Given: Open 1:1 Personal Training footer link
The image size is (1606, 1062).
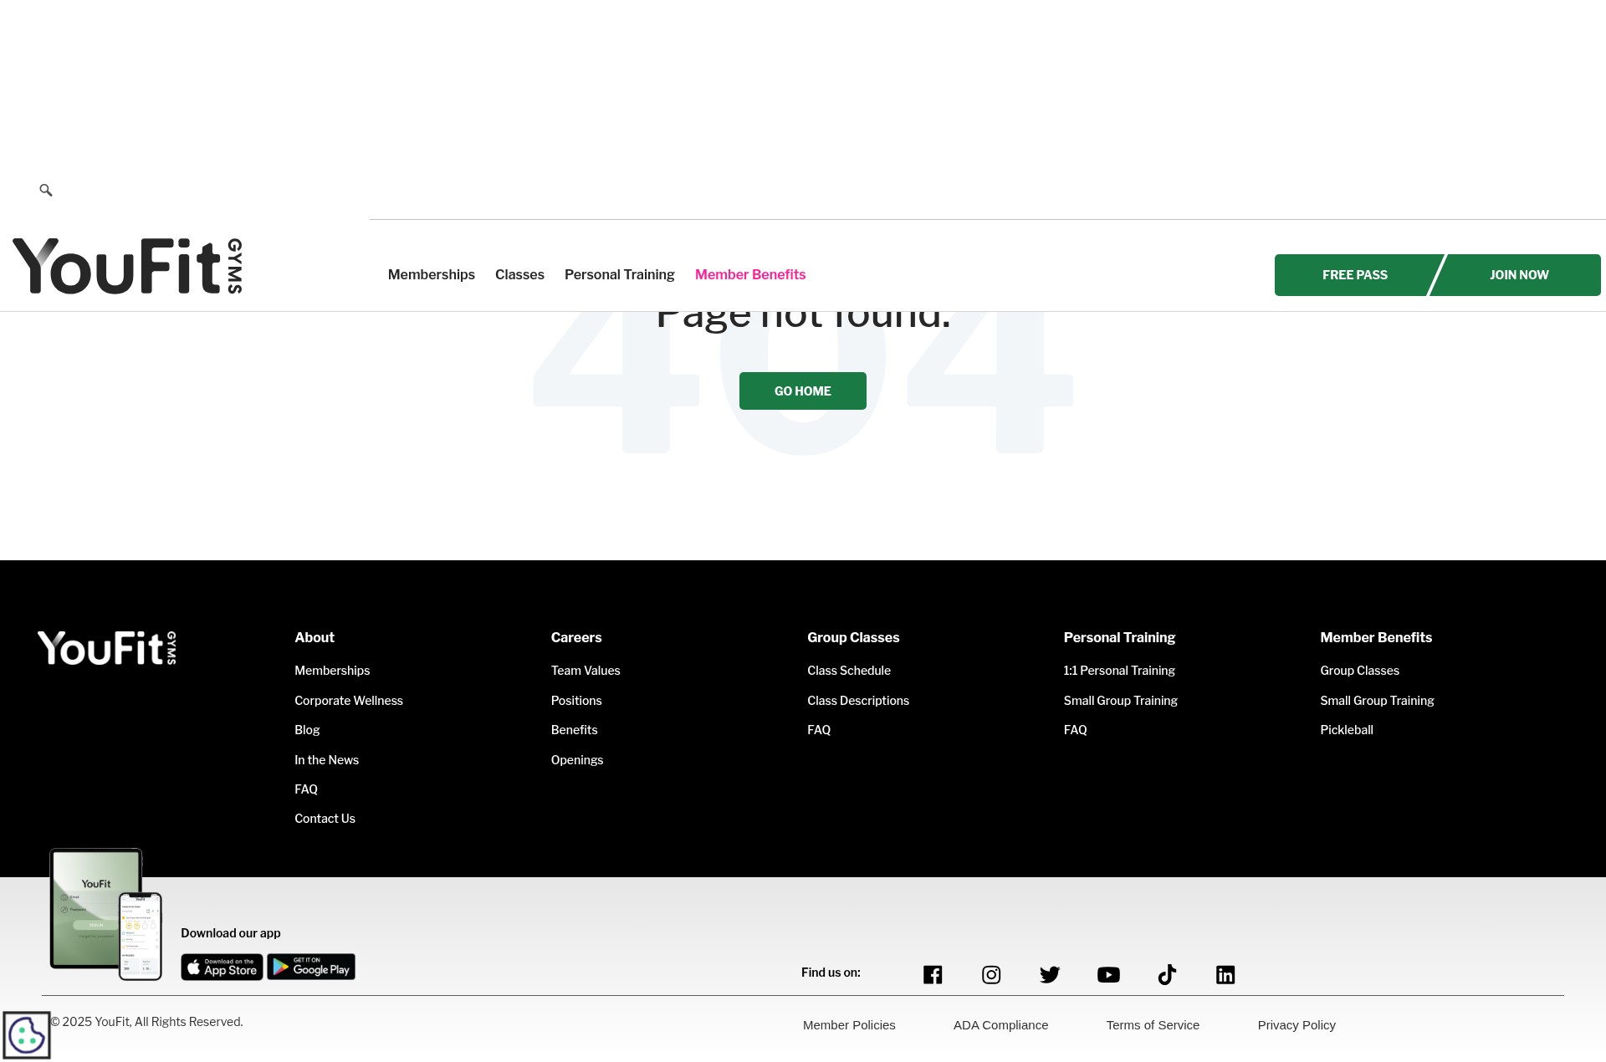Looking at the screenshot, I should pos(1119,671).
